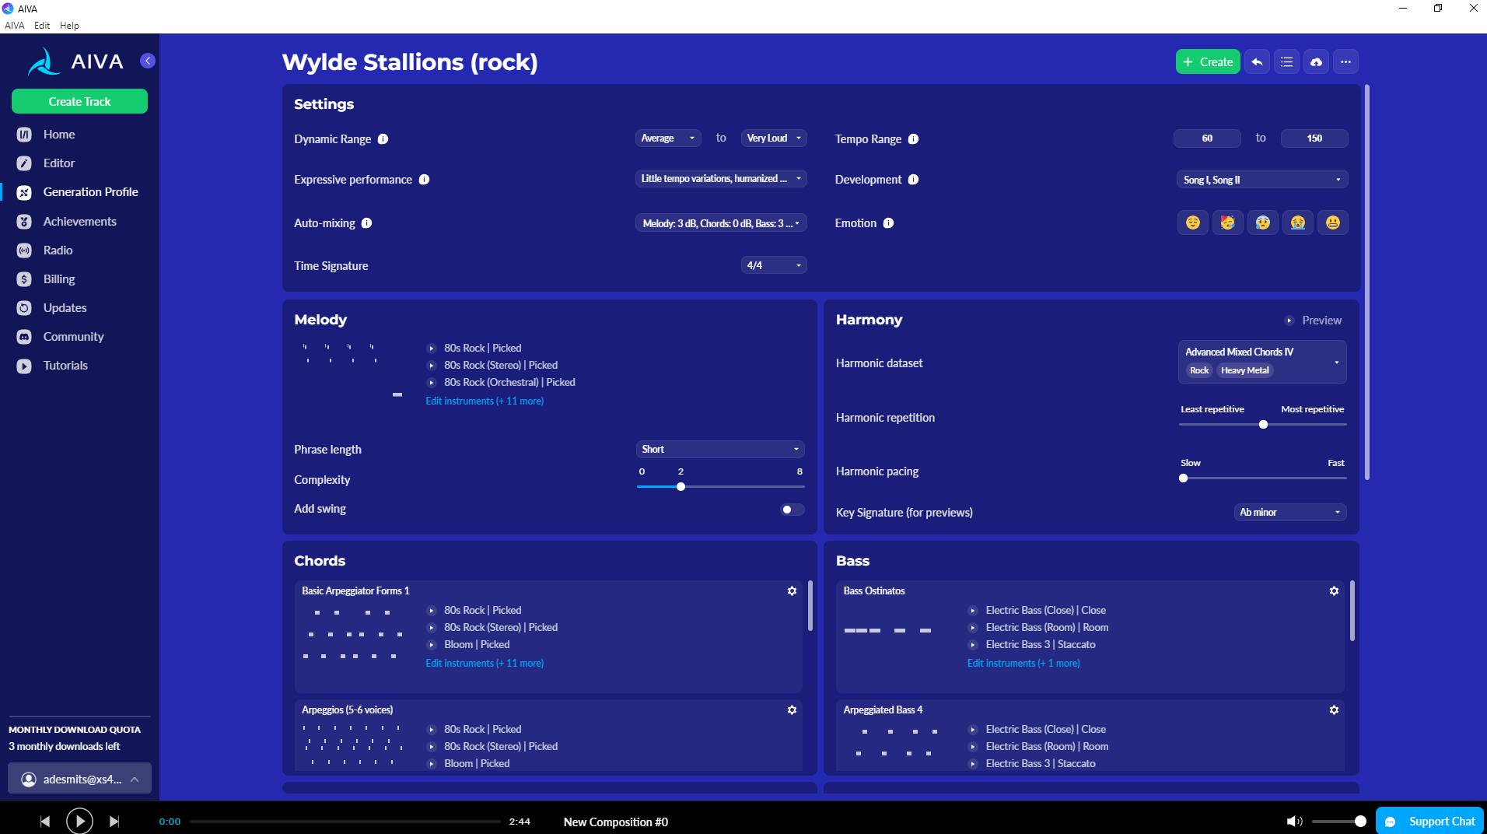The height and width of the screenshot is (834, 1487).
Task: Open the Radio page
Action: tap(58, 251)
